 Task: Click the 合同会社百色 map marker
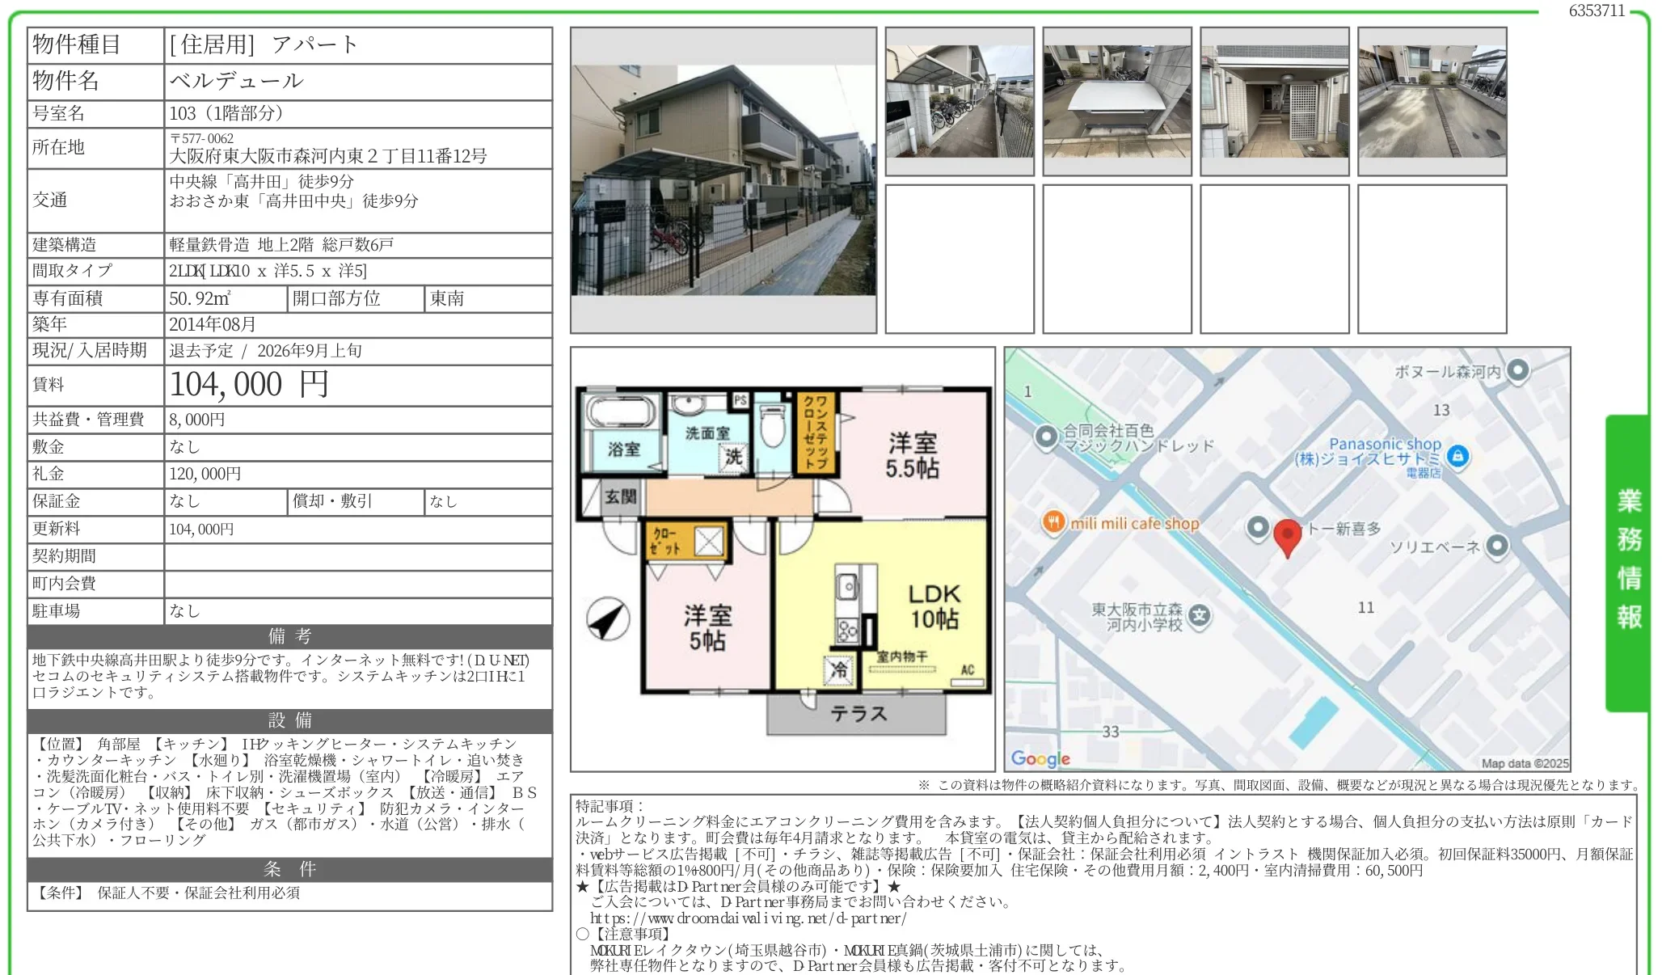[x=1047, y=437]
